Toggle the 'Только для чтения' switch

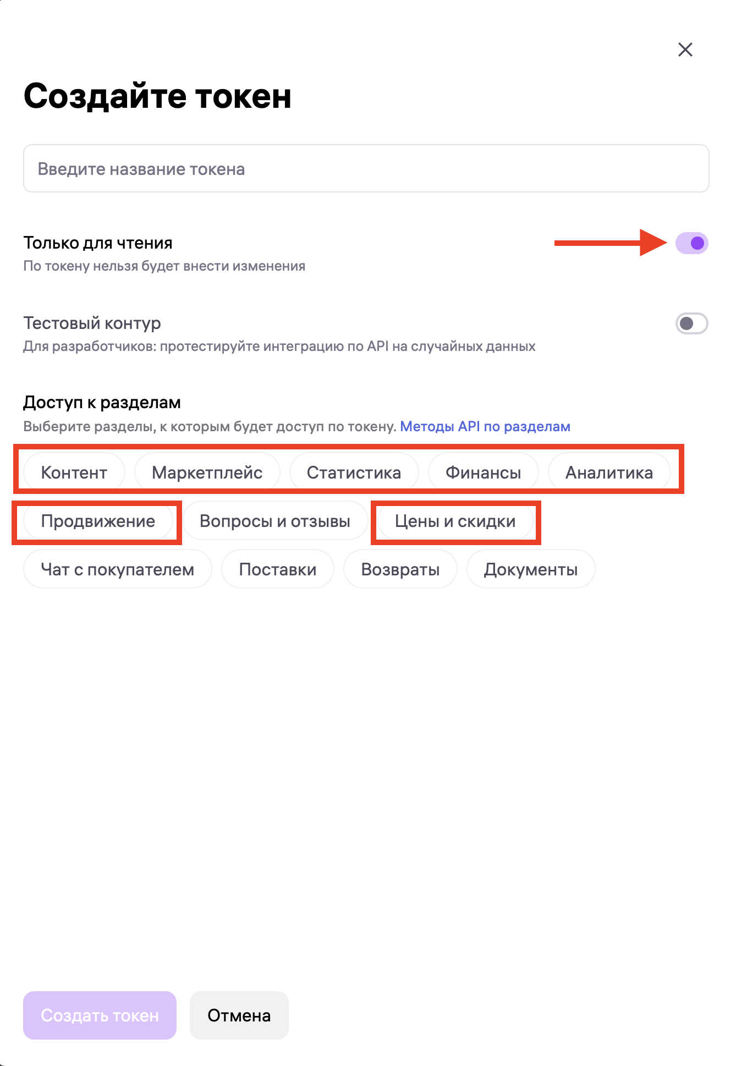point(691,243)
